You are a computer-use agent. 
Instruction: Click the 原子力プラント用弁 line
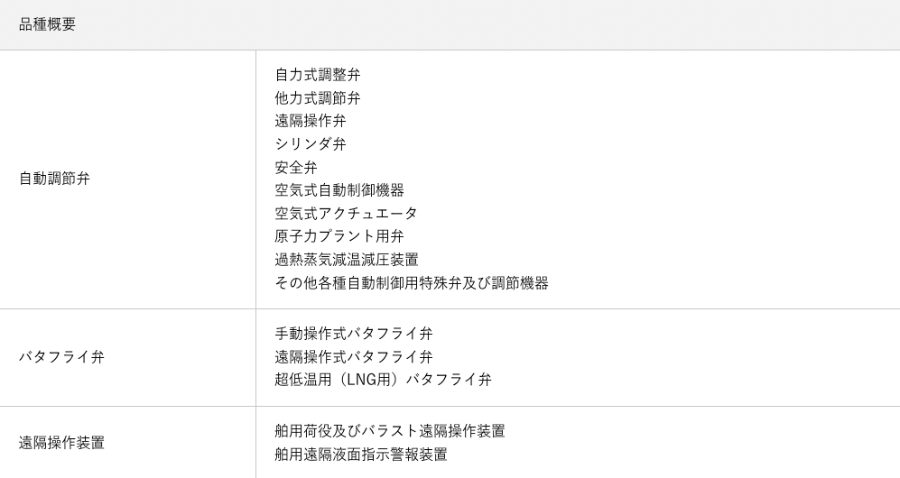(x=339, y=236)
